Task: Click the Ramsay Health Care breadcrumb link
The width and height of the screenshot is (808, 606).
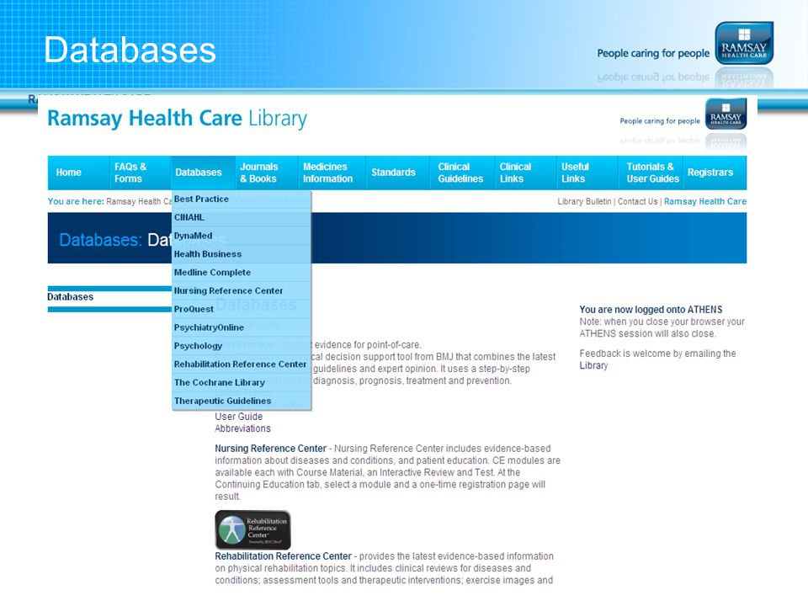Action: (x=139, y=201)
